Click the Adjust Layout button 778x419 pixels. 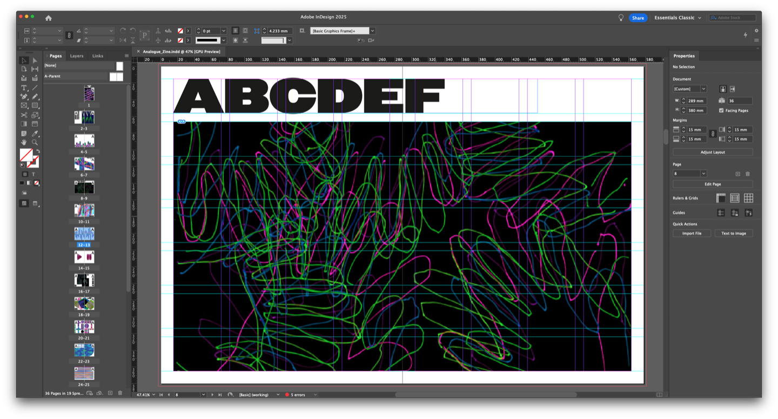point(713,152)
